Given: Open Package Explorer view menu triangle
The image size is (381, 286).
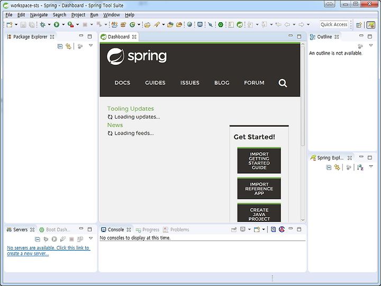Looking at the screenshot, I should 90,46.
